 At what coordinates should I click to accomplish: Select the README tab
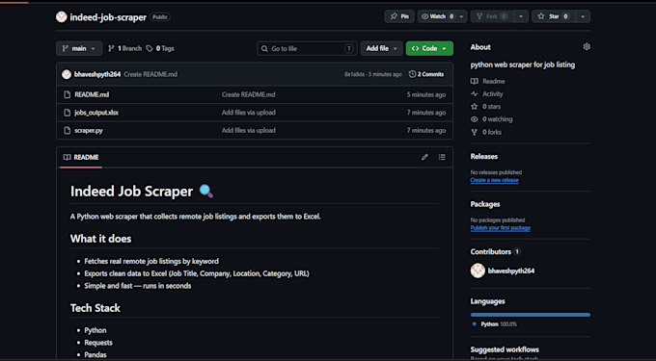click(x=81, y=157)
